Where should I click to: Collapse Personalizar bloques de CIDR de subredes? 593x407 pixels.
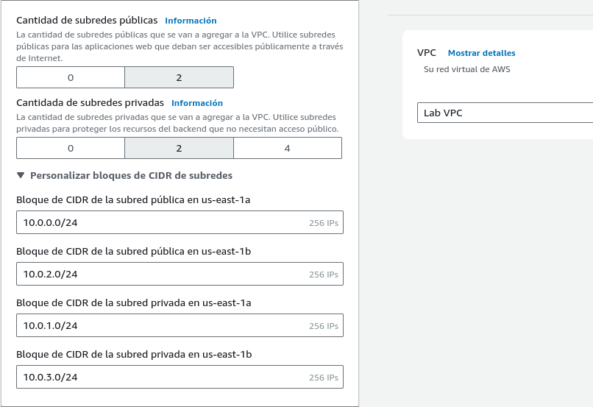pos(124,176)
